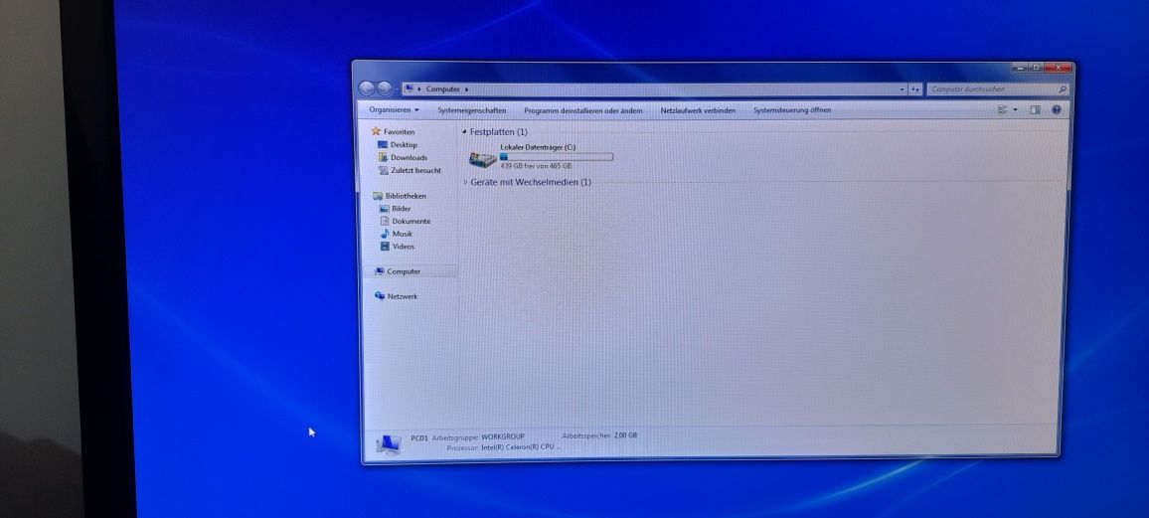Select Netzwerk in the navigation pane

point(403,296)
